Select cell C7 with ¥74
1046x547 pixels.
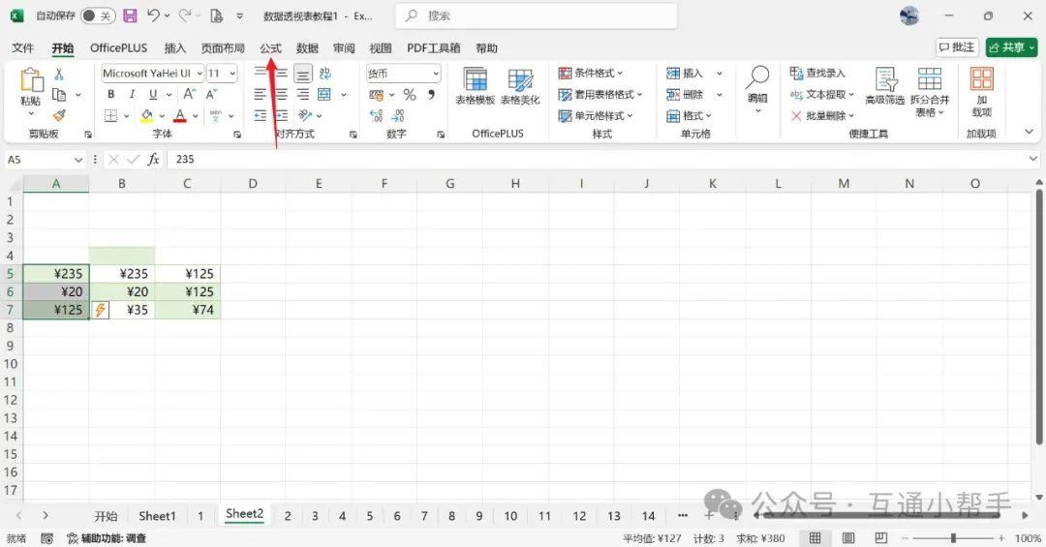click(x=188, y=310)
